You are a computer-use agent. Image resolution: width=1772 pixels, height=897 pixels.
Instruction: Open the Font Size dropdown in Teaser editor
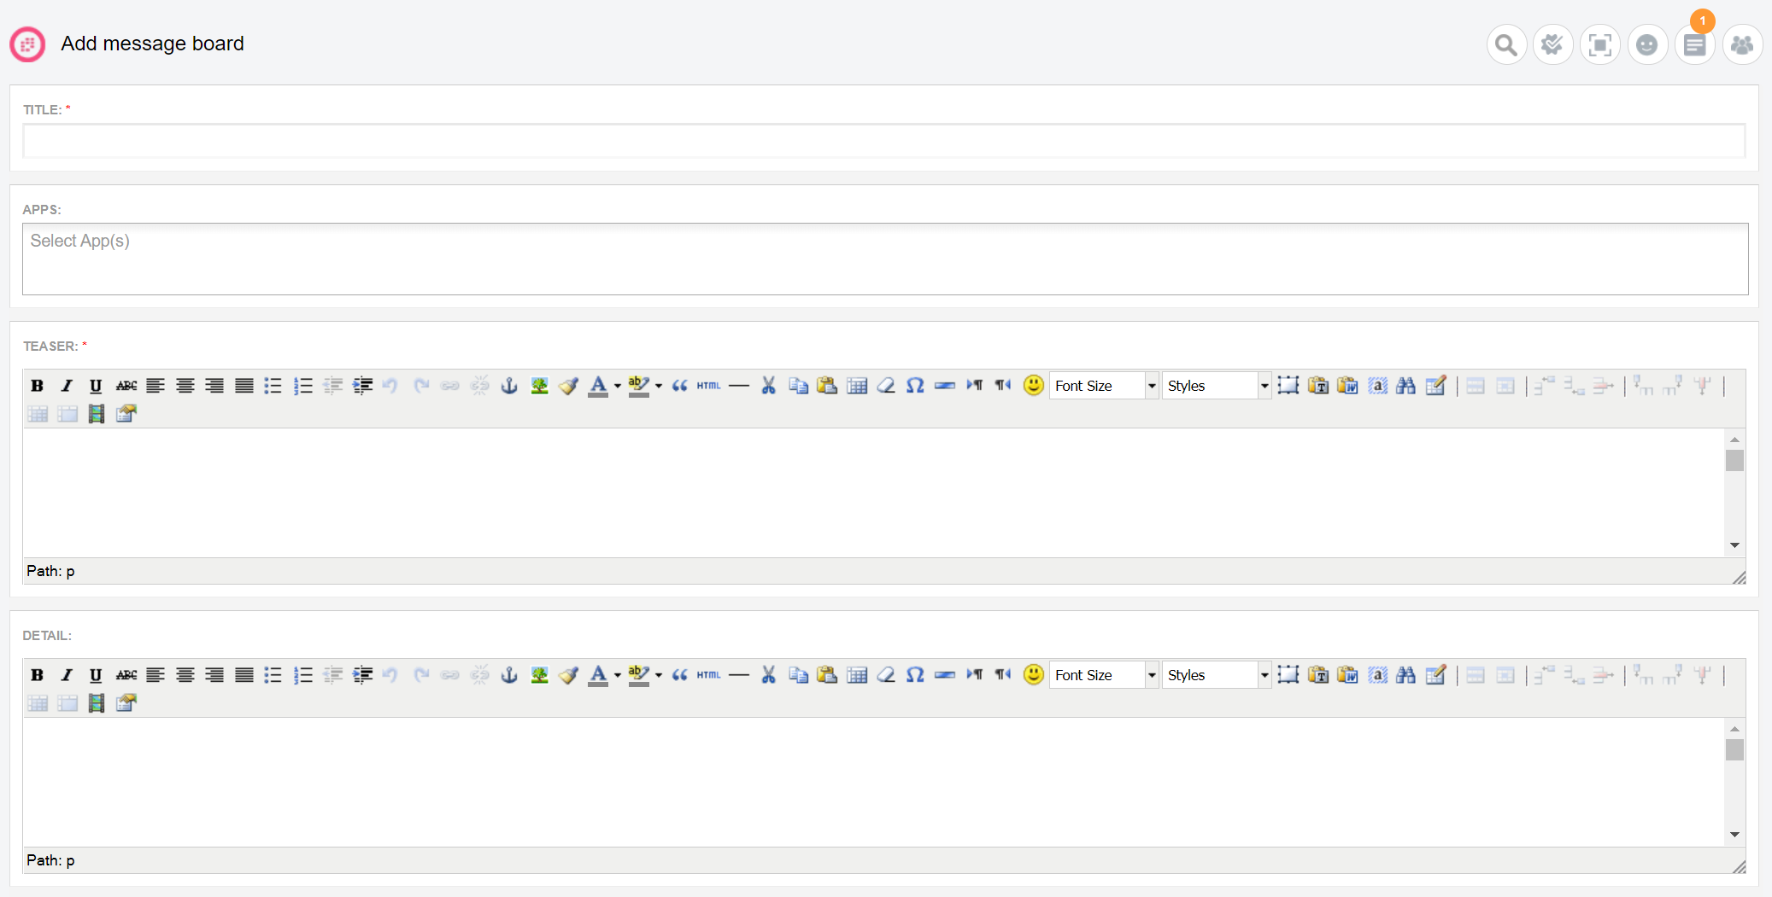point(1103,386)
